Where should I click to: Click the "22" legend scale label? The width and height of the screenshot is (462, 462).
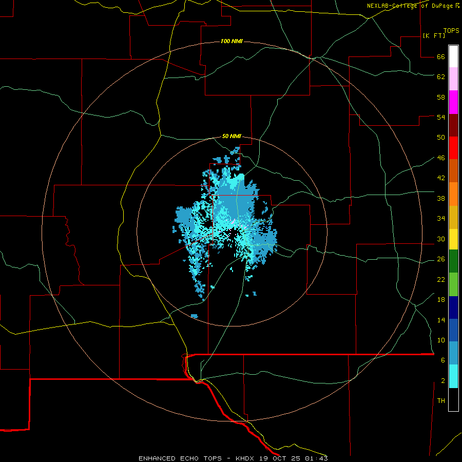(x=441, y=280)
